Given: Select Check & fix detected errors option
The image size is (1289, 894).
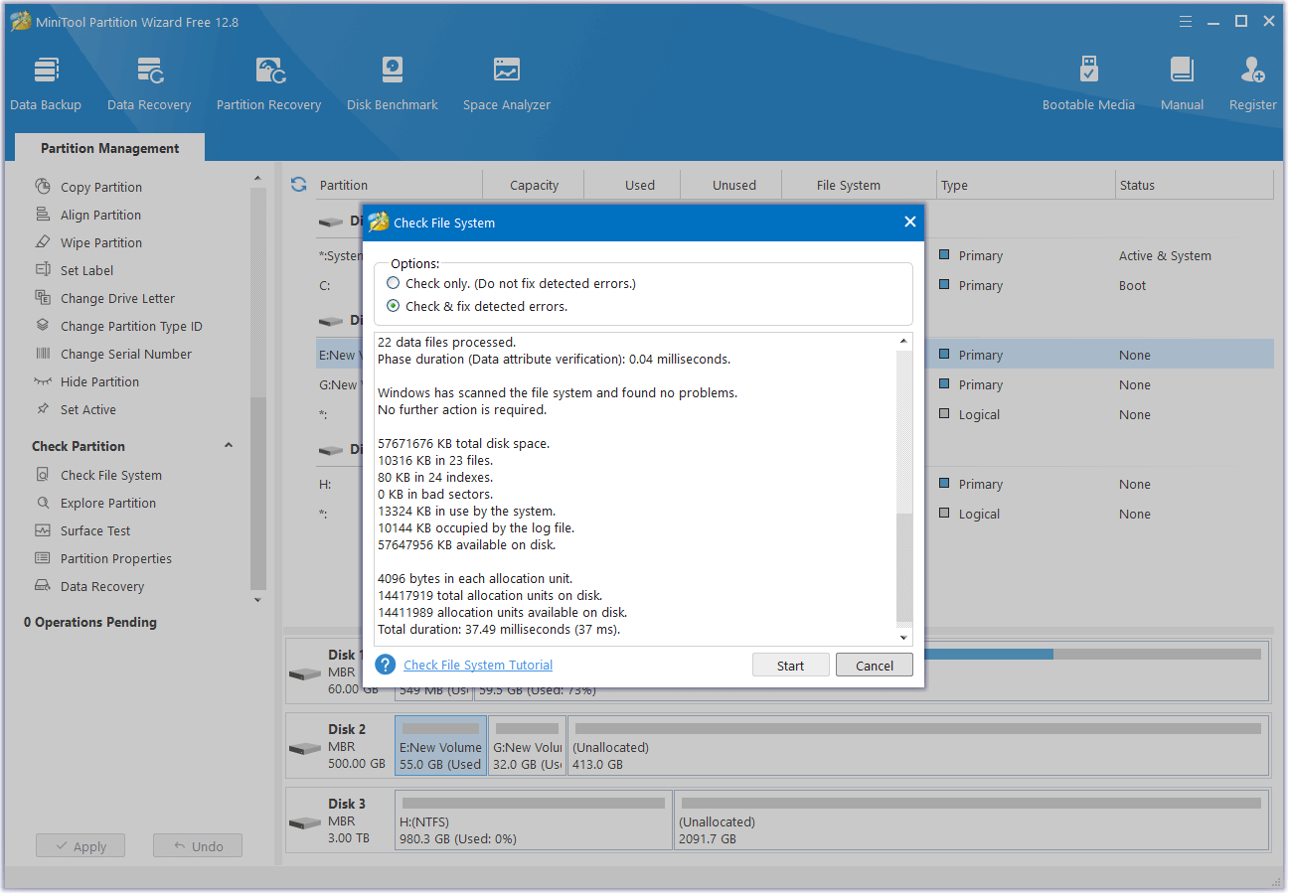Looking at the screenshot, I should tap(394, 306).
